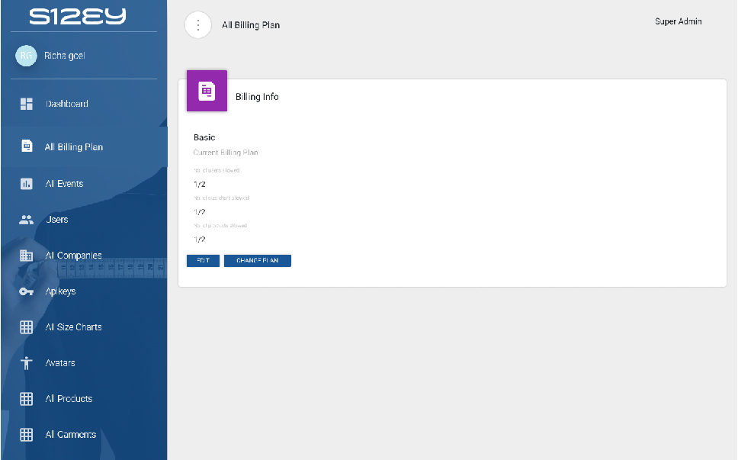Click the All Billing Plan page heading
Image resolution: width=738 pixels, height=460 pixels.
[251, 25]
